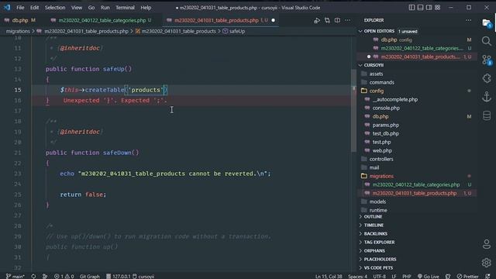Click the Prettier status bar item
496x279 pixels.
[467, 276]
